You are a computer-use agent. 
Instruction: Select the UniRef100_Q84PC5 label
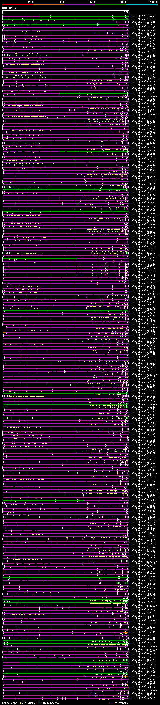pyautogui.click(x=143, y=349)
